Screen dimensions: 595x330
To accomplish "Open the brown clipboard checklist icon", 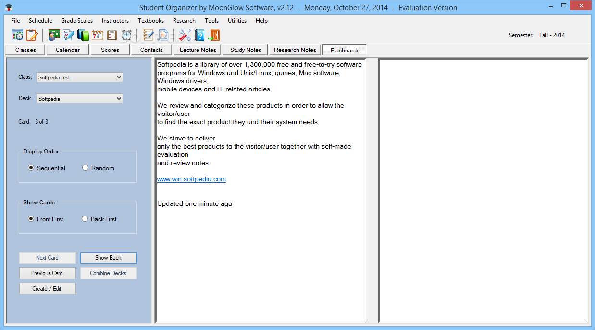I will (x=112, y=35).
